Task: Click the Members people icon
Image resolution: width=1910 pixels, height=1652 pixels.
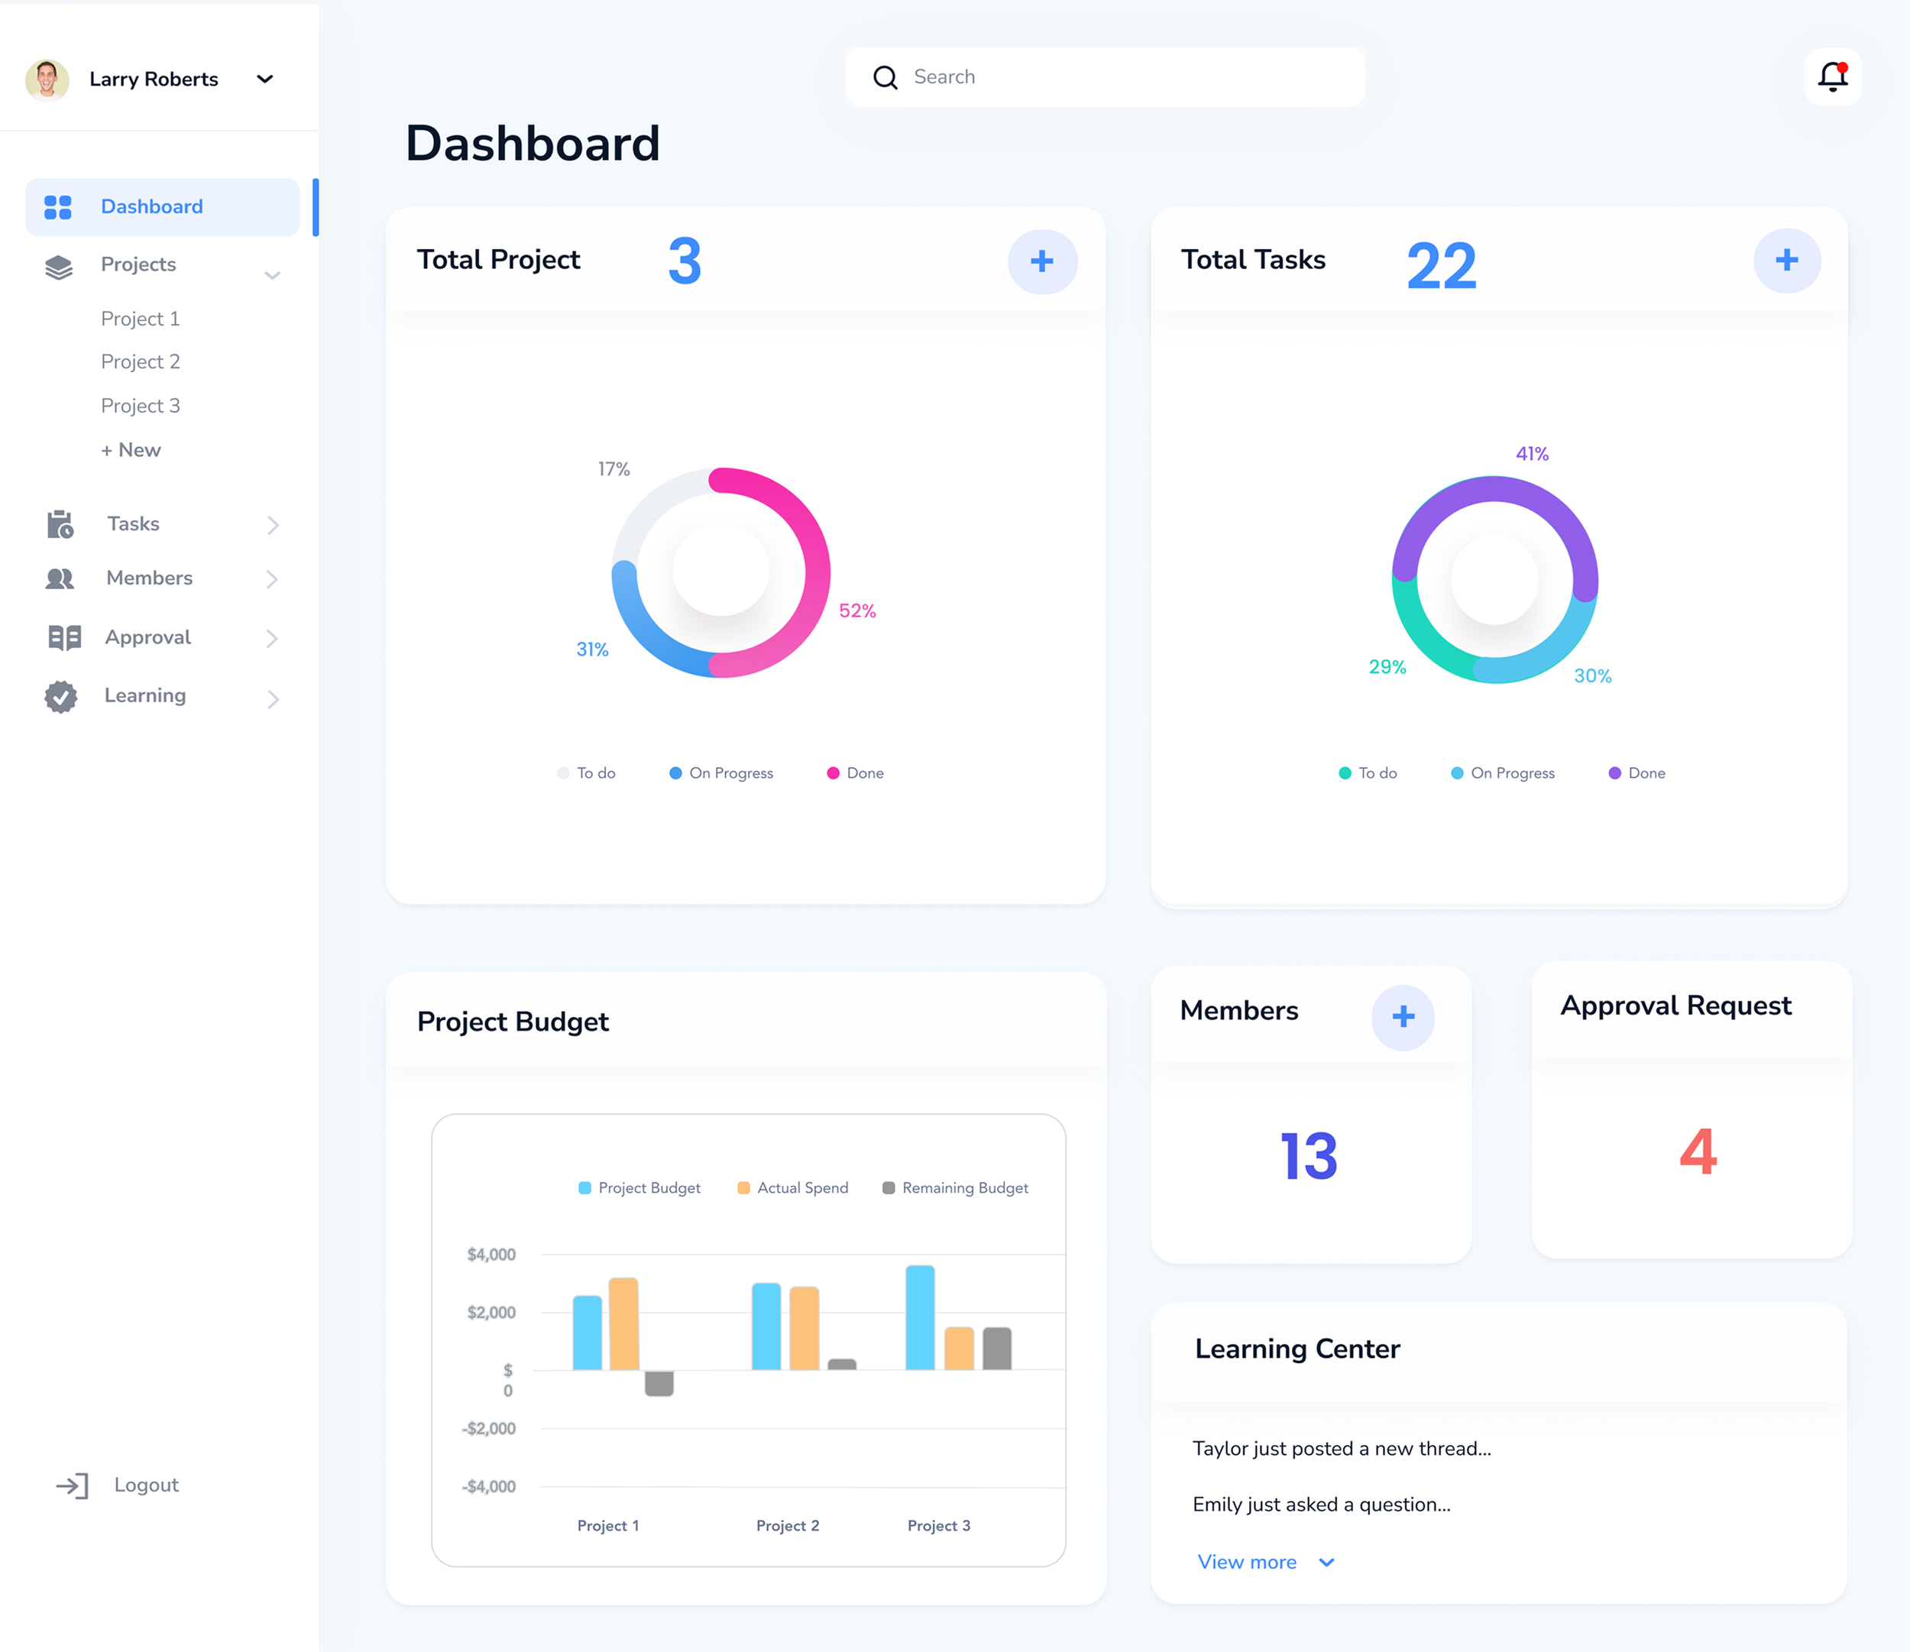Action: pos(60,579)
